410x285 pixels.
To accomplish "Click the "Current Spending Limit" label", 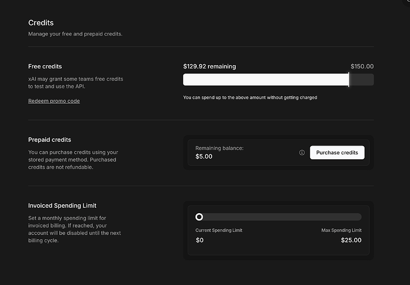I will [219, 230].
